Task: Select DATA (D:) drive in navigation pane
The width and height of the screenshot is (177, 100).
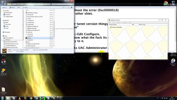Action: point(7,40)
